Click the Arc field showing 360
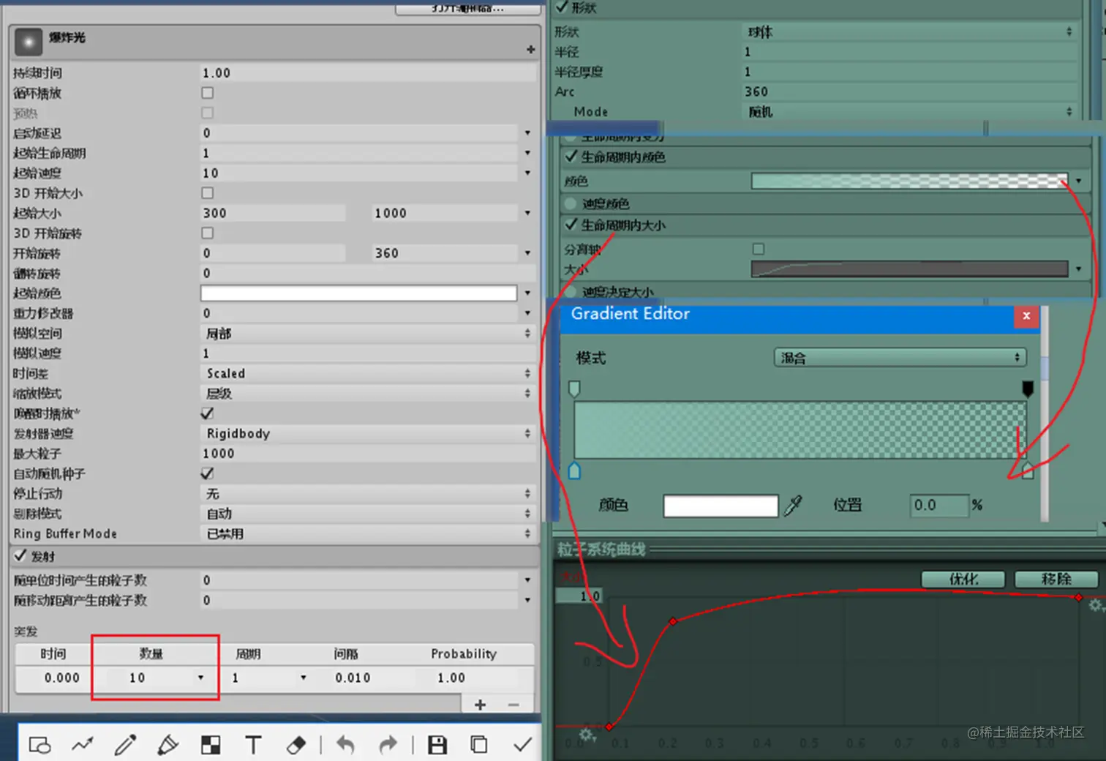This screenshot has width=1106, height=761. [911, 91]
